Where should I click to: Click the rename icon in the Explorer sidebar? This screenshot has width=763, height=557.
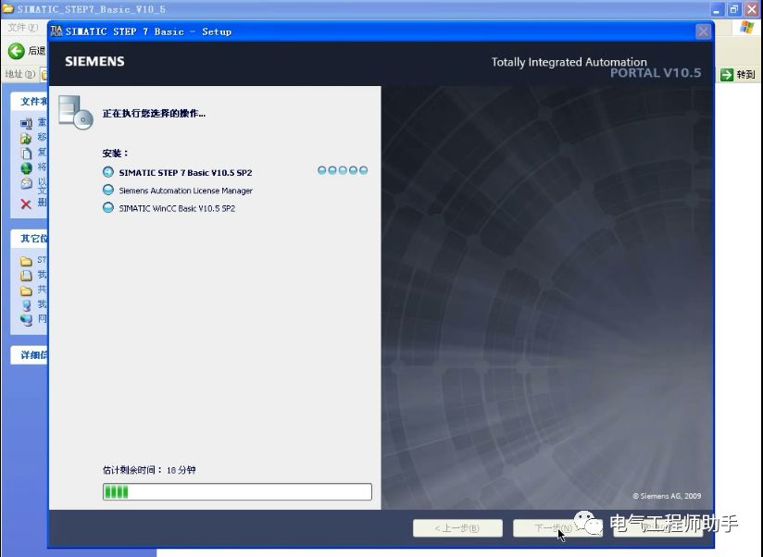[26, 123]
